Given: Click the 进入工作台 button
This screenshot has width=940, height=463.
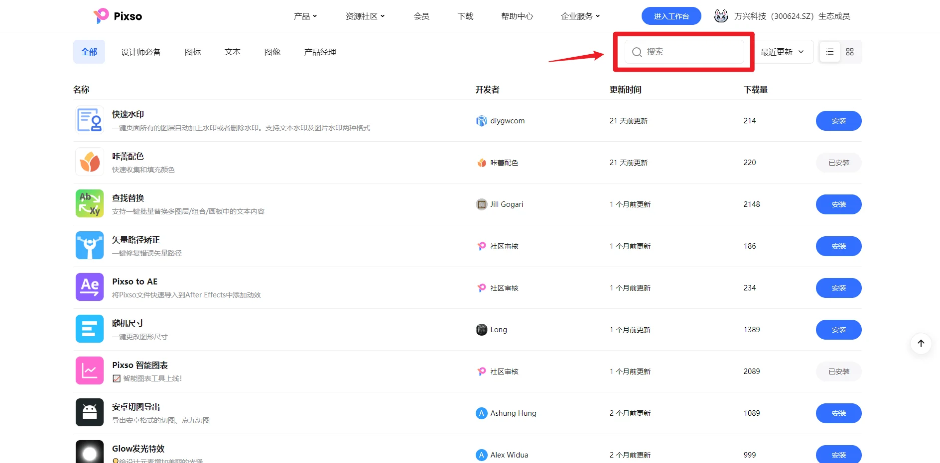Looking at the screenshot, I should pyautogui.click(x=671, y=15).
